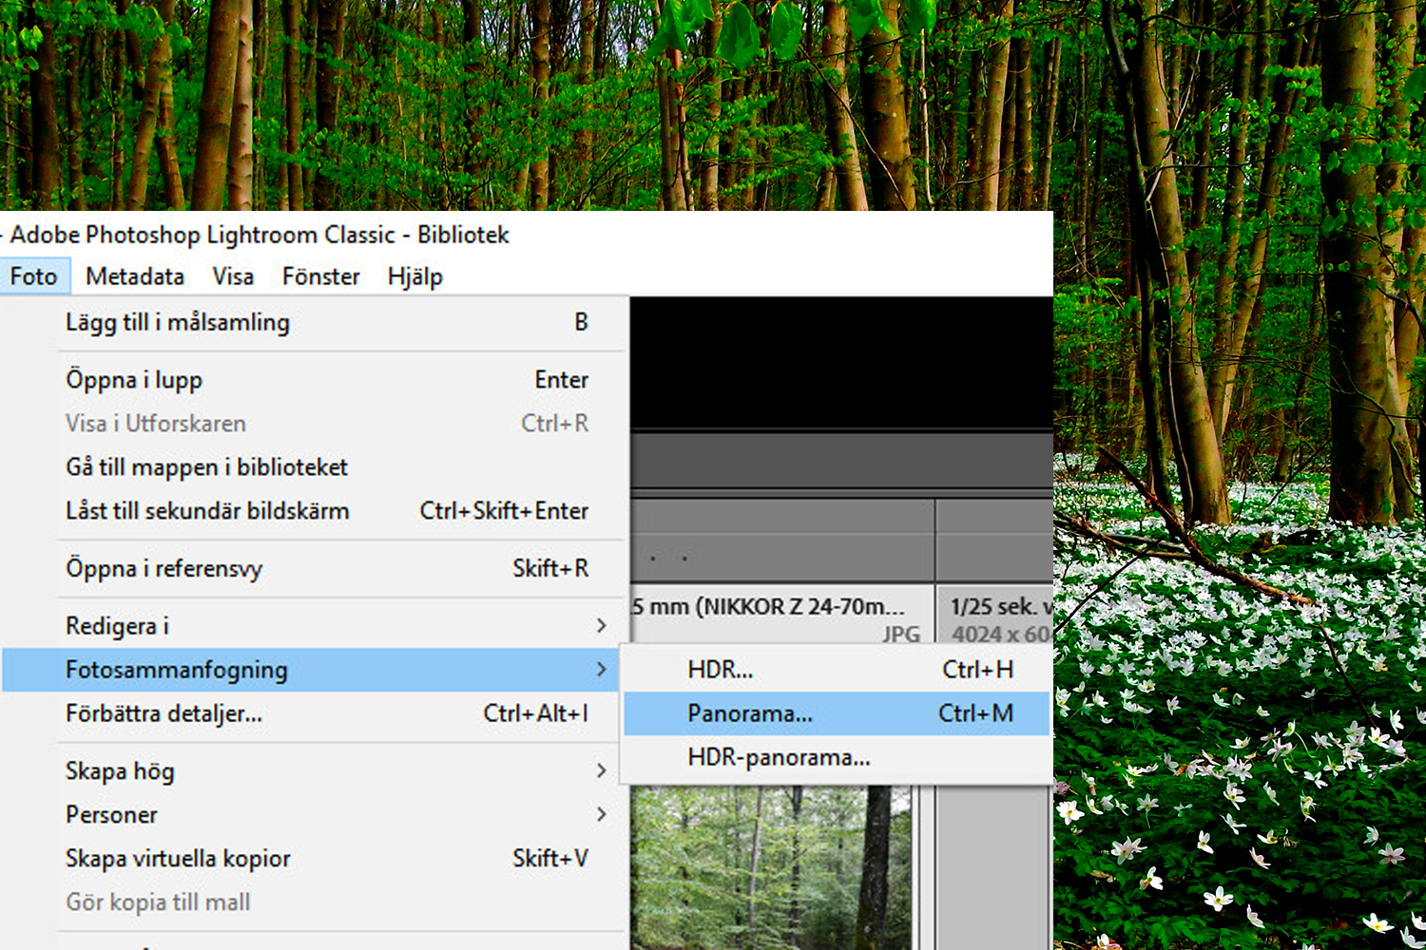
Task: Select Lägg till i målsamling
Action: [179, 323]
